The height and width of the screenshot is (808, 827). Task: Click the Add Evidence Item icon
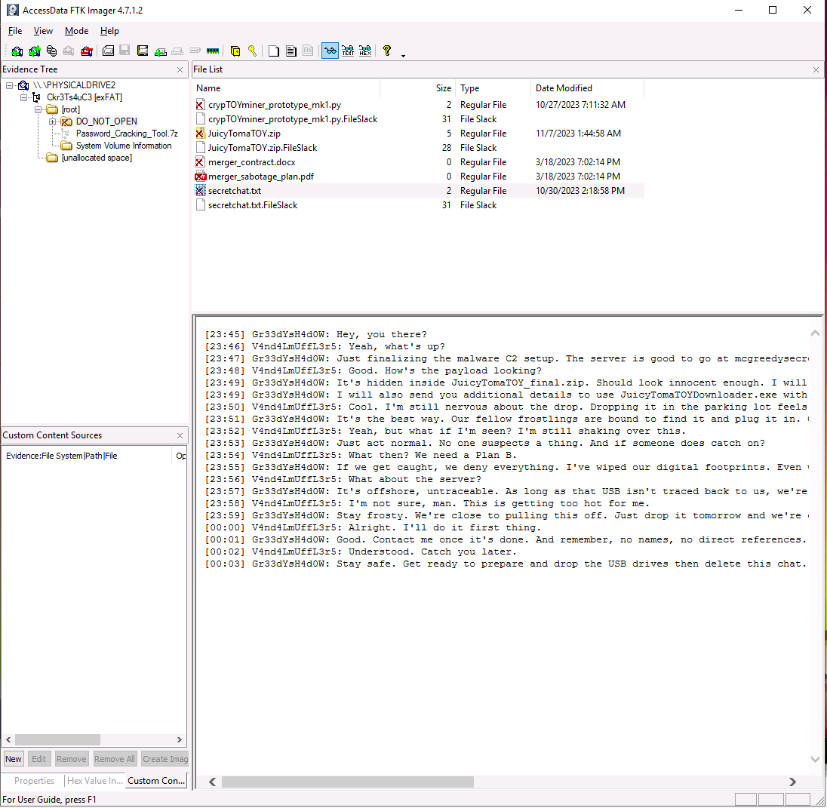click(x=17, y=51)
